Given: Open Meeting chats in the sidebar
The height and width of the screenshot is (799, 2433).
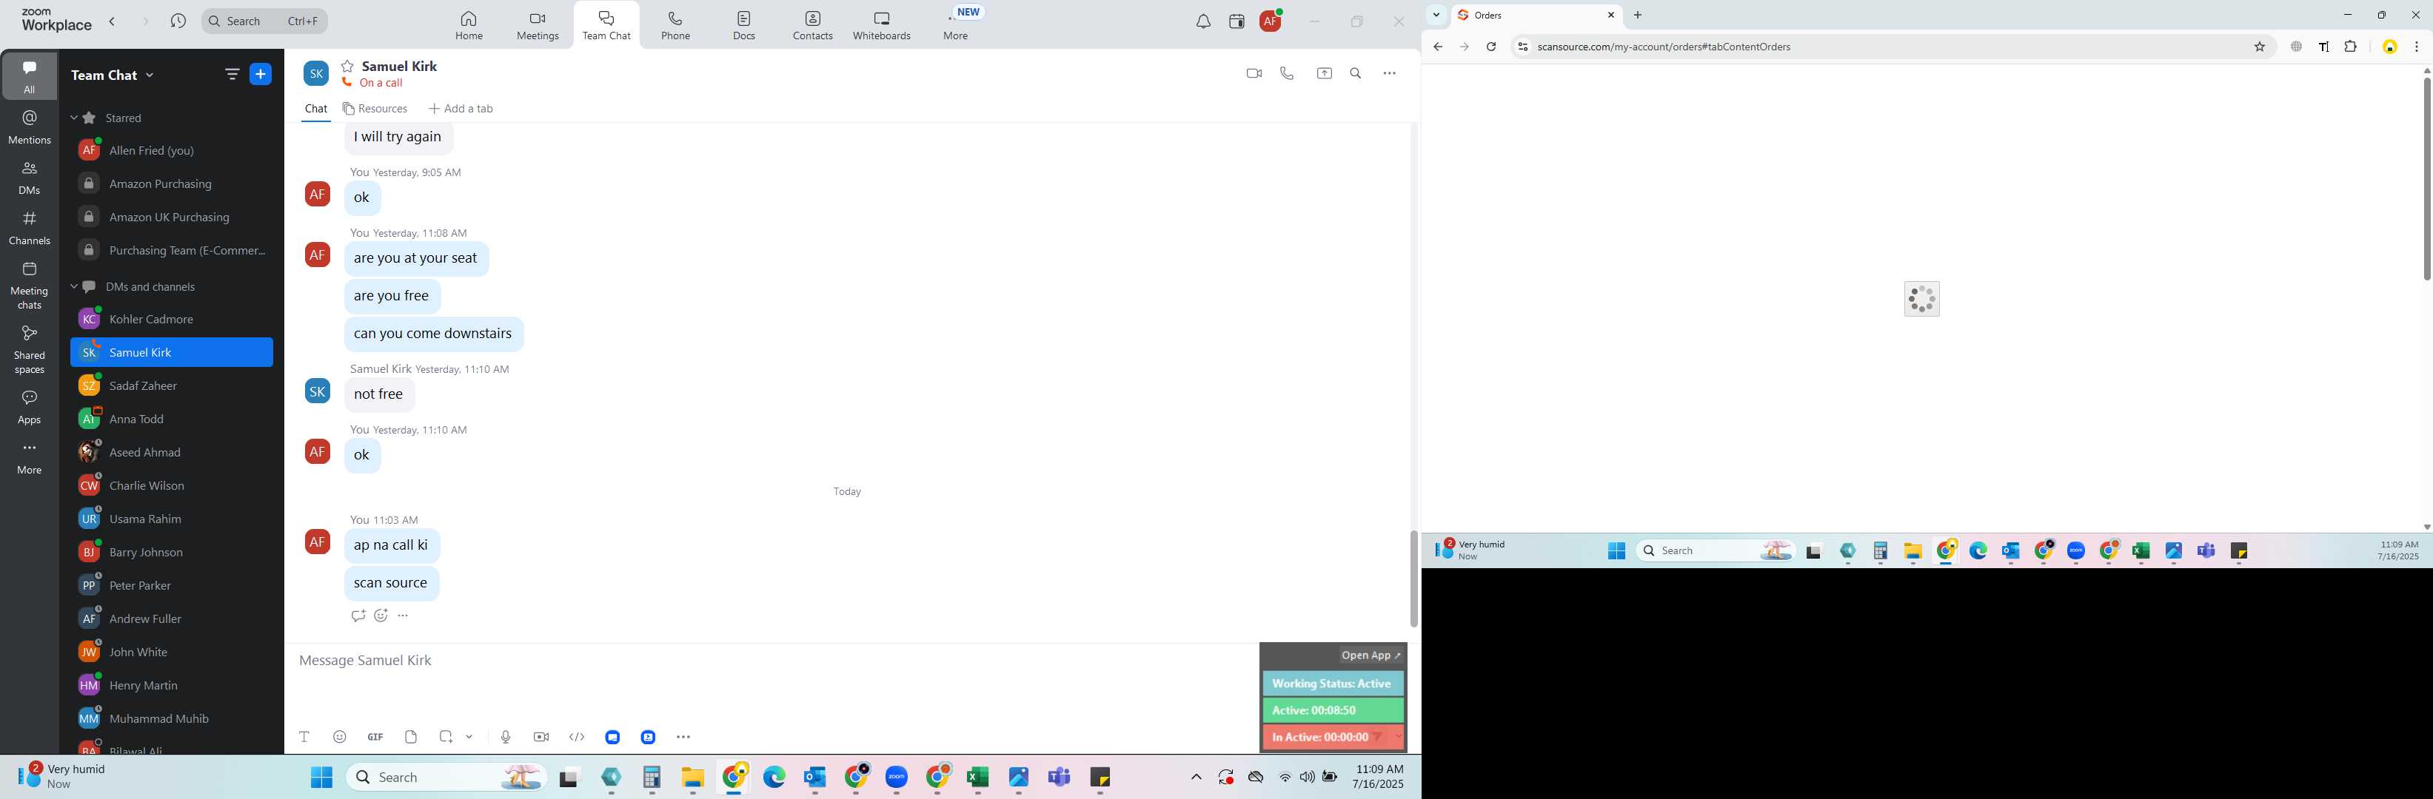Looking at the screenshot, I should click(30, 285).
